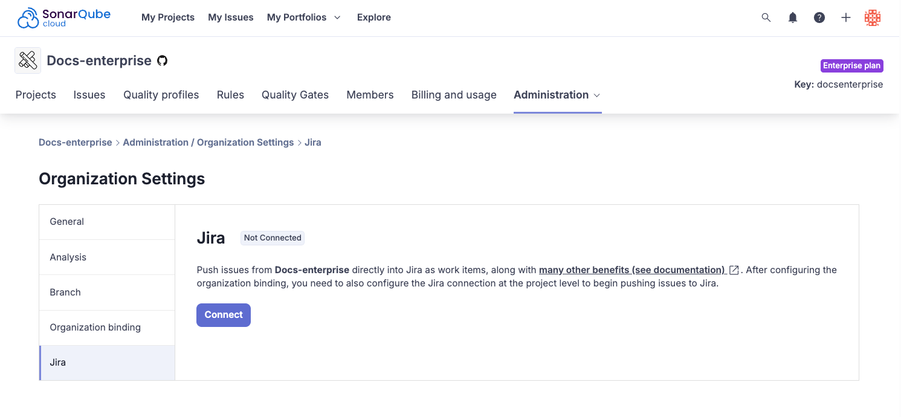The width and height of the screenshot is (901, 417).
Task: Select Jira in settings sidebar
Action: [107, 363]
